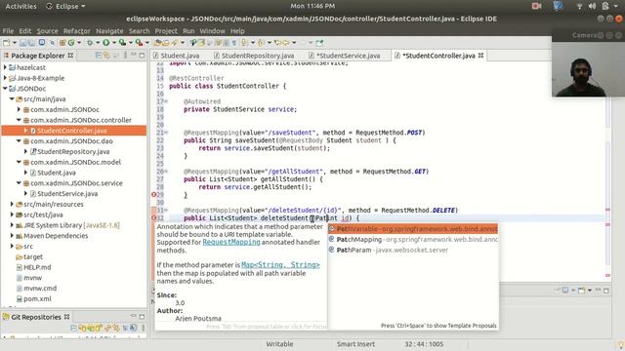Switch to the Student.java tab
The height and width of the screenshot is (351, 625).
(180, 56)
